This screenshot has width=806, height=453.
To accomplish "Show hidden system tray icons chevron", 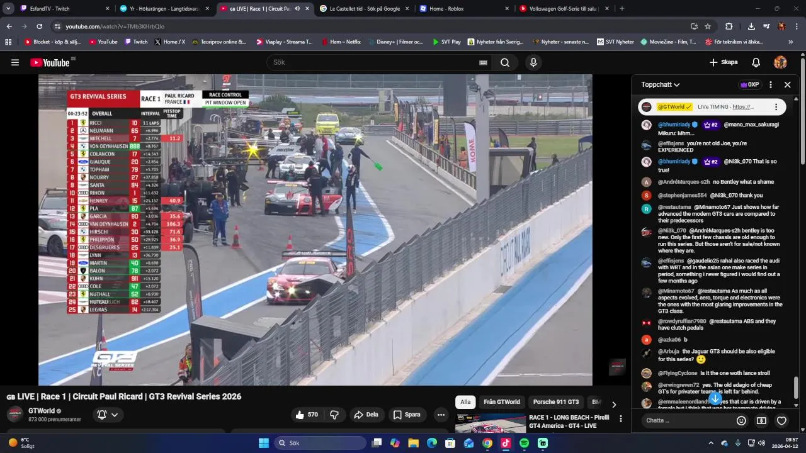I will coord(711,443).
